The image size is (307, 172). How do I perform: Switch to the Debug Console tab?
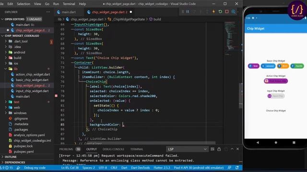pos(113,149)
